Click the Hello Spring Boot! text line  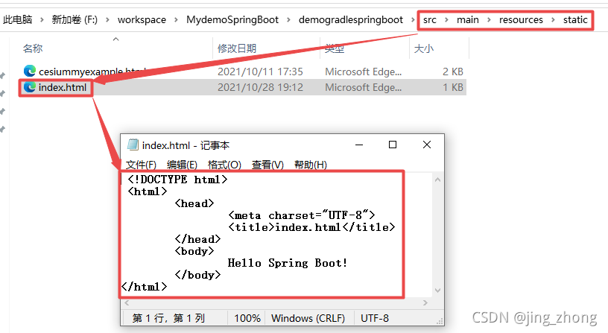pyautogui.click(x=288, y=263)
